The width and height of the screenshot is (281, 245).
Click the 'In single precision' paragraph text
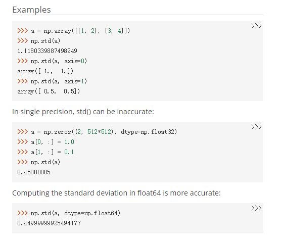tap(83, 112)
